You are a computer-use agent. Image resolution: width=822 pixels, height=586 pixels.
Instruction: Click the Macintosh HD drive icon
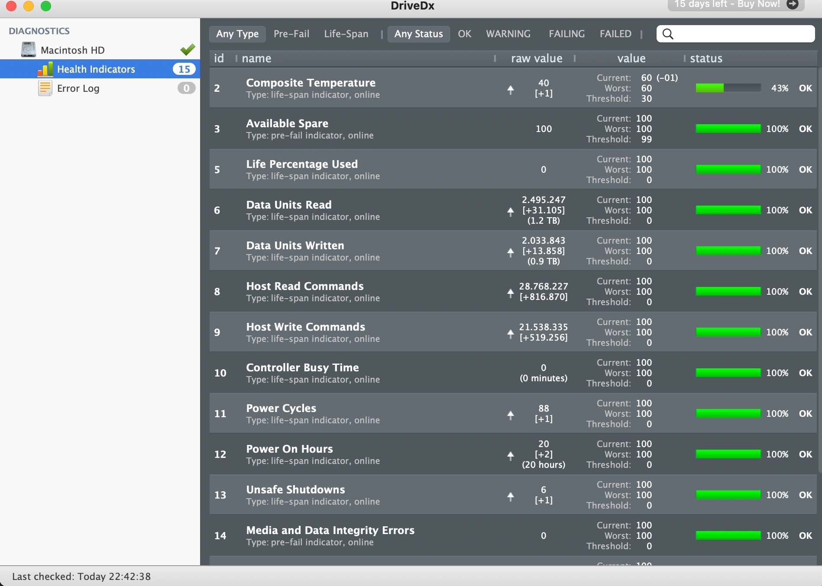click(x=29, y=50)
